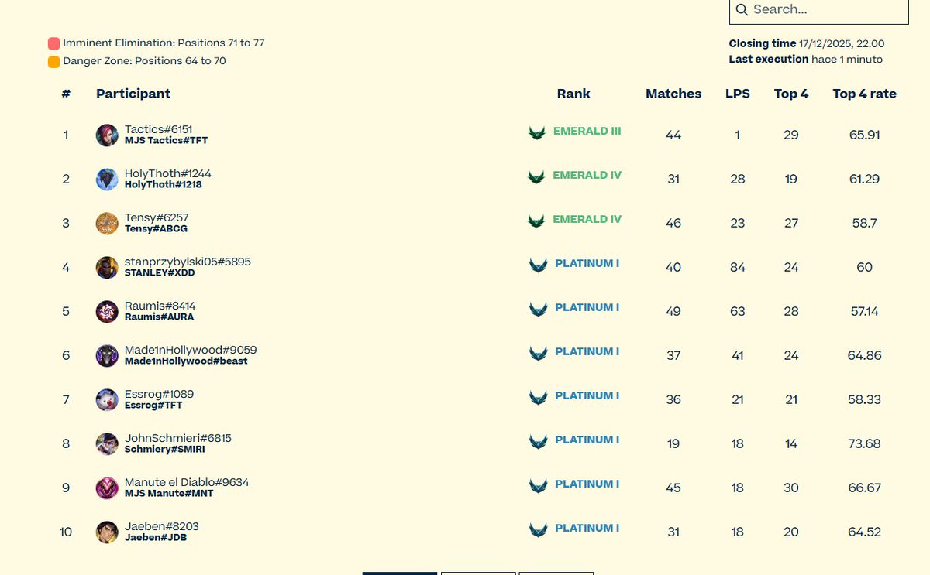The image size is (930, 575).
Task: Click the Matches column header
Action: pyautogui.click(x=673, y=94)
